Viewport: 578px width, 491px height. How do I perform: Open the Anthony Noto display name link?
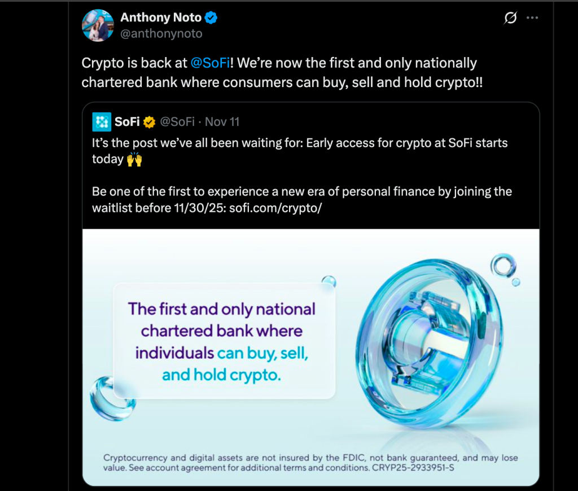point(161,18)
